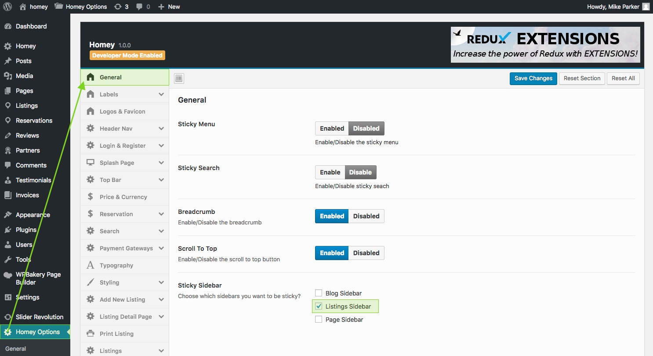This screenshot has height=356, width=653.
Task: Click the Slider Revolution refresh icon
Action: click(7, 317)
